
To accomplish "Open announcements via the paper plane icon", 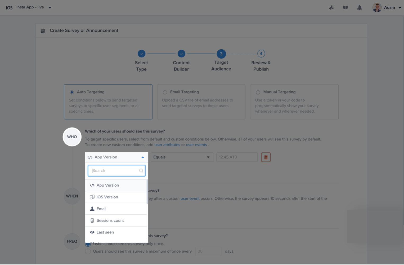I will click(331, 7).
